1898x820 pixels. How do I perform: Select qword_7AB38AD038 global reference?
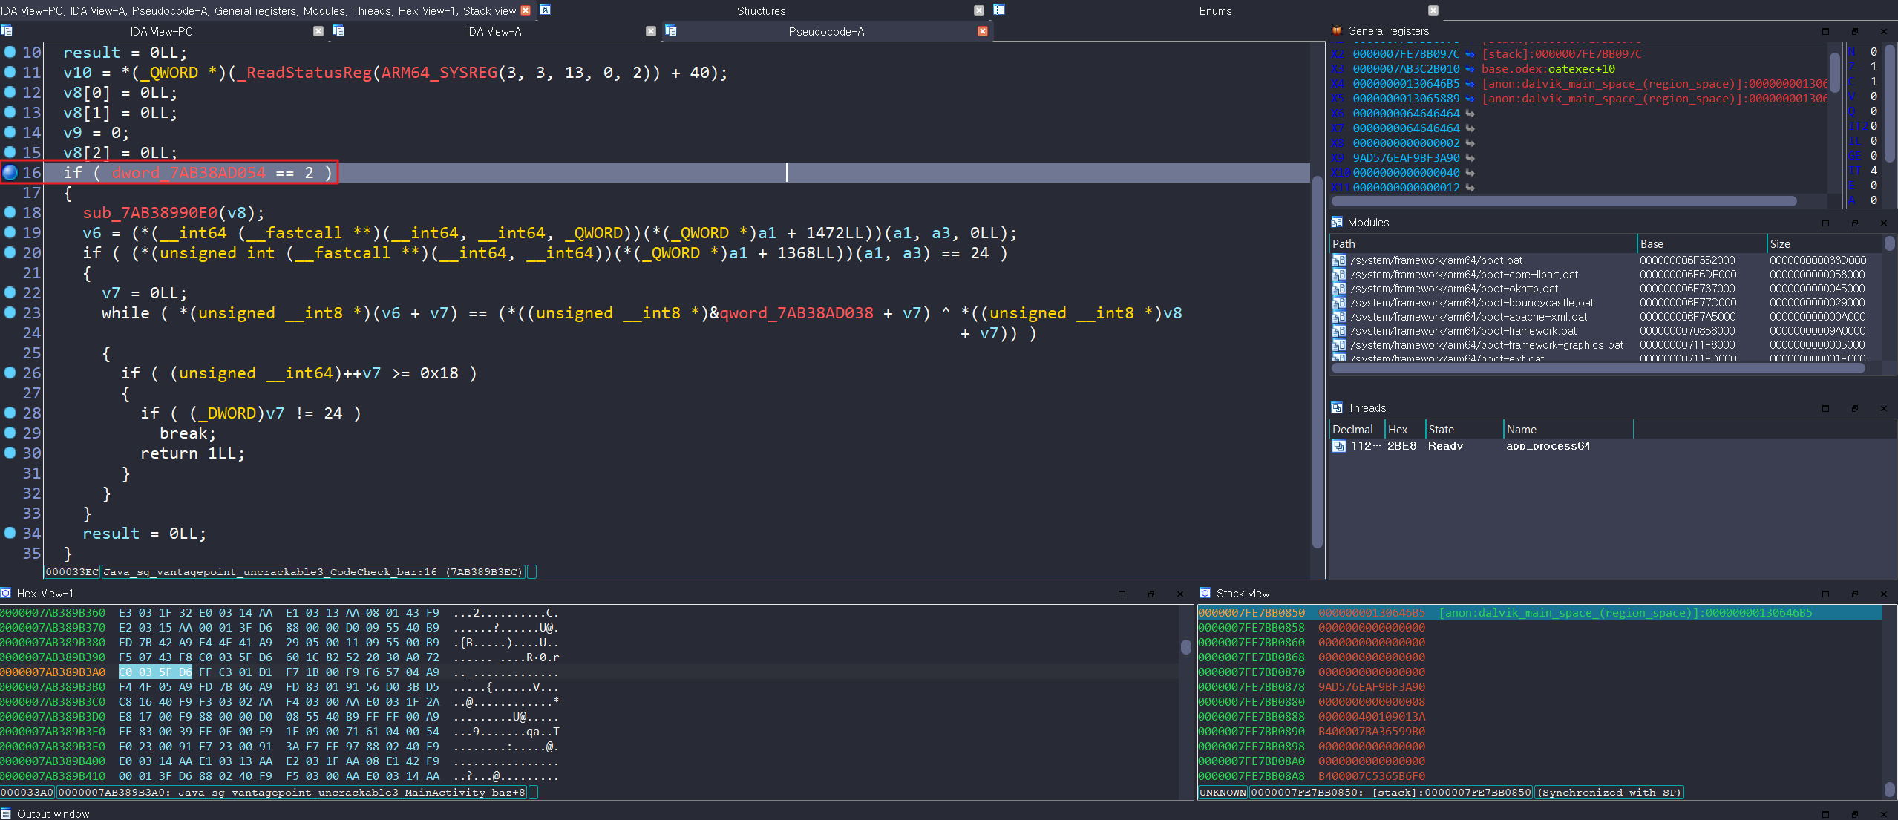[x=796, y=313]
